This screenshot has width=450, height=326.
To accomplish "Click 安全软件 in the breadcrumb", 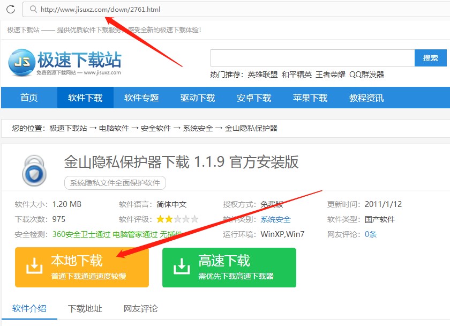I will click(x=156, y=128).
